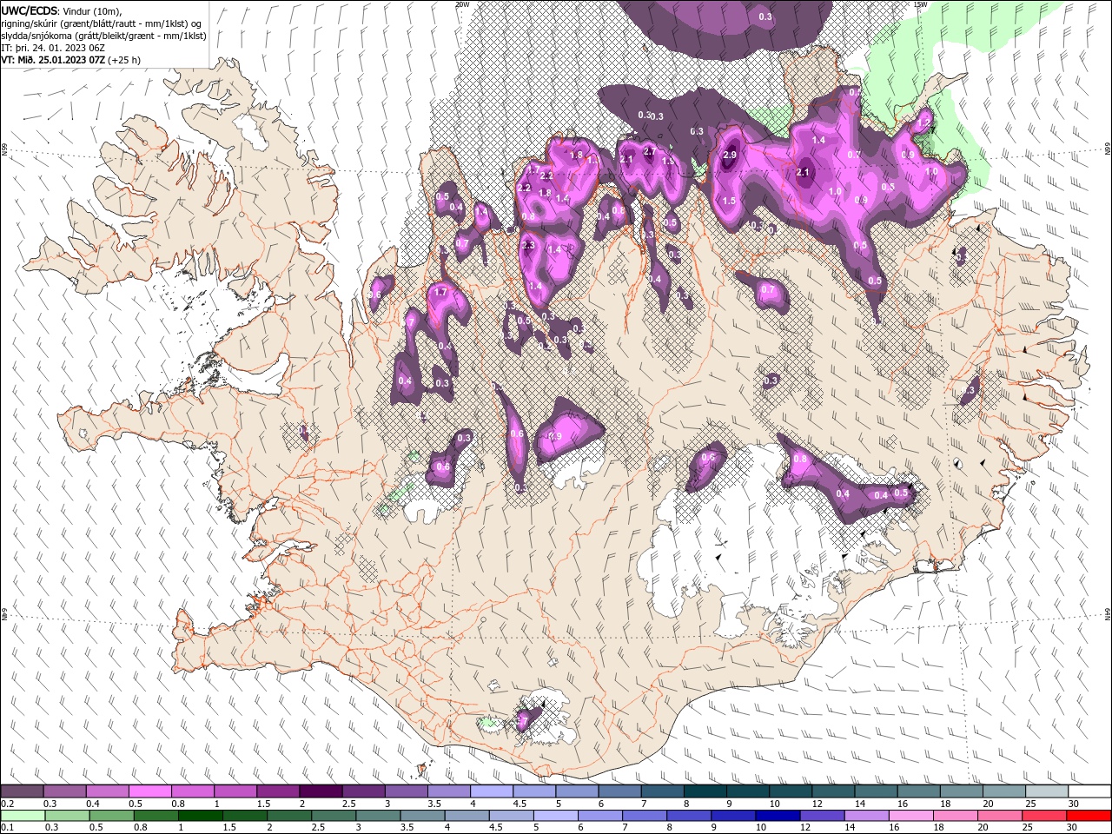Click the 2.3 precipitation value on the map
This screenshot has width=1112, height=834.
(528, 246)
